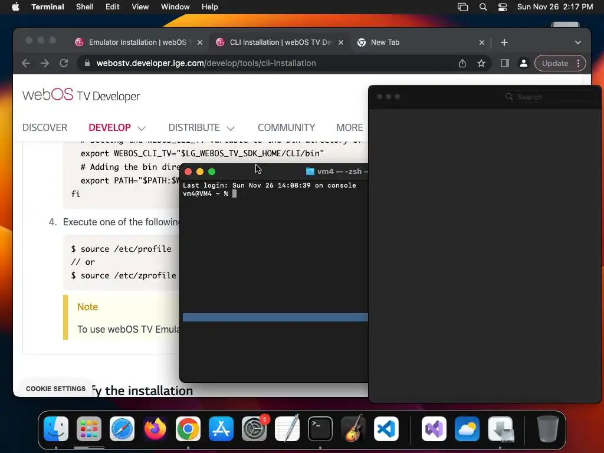Click the menu bar date and time
The width and height of the screenshot is (604, 453).
[554, 6]
